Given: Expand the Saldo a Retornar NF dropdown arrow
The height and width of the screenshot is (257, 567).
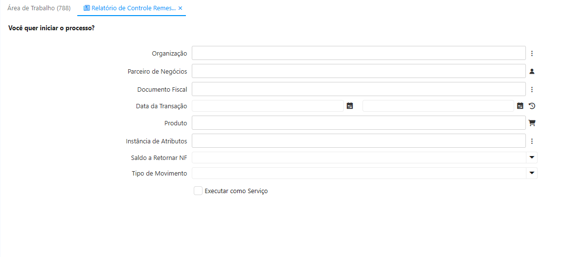Looking at the screenshot, I should pos(532,158).
